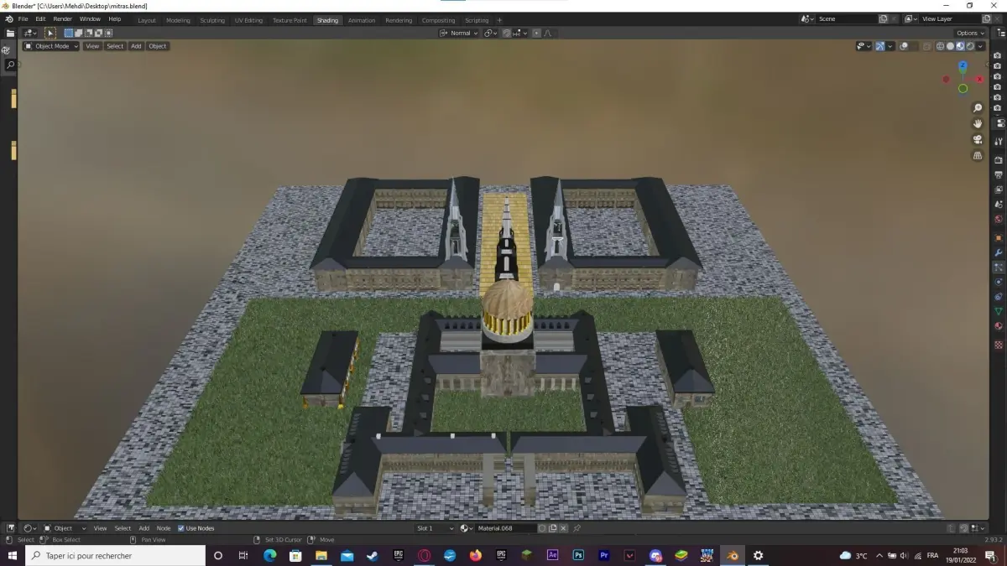Open material Slot 1 dropdown
Screen dimensions: 1007x566
tap(435, 528)
